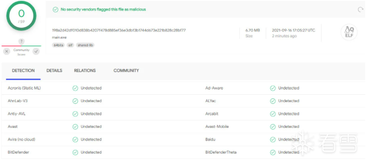Click the Baidu Undetected check icon
This screenshot has width=367, height=166.
pos(273,139)
